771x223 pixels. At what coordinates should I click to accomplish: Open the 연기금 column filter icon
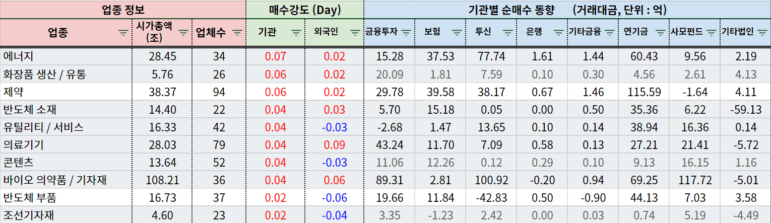click(x=661, y=33)
